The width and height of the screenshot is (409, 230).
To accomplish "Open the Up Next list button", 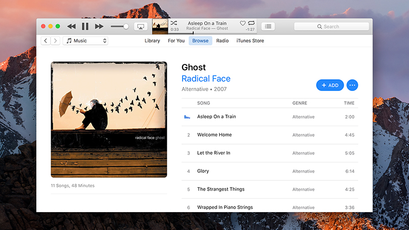I will [x=268, y=27].
